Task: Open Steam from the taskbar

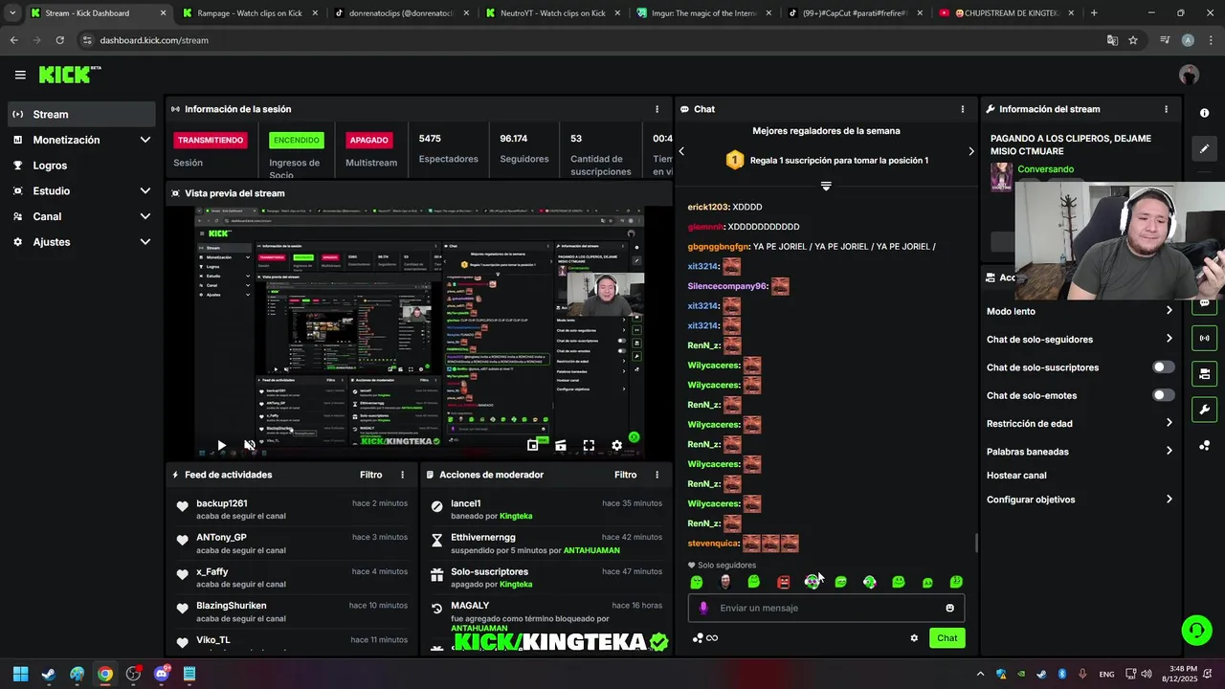Action: point(49,674)
